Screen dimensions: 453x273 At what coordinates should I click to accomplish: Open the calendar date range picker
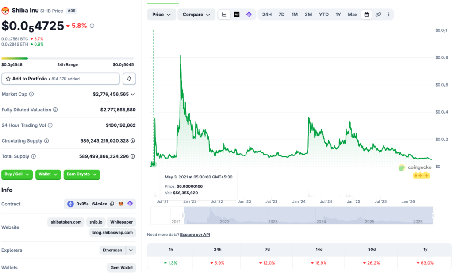tap(366, 15)
